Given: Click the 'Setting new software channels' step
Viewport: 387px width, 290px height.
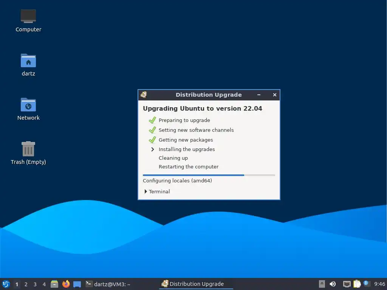Looking at the screenshot, I should [196, 130].
